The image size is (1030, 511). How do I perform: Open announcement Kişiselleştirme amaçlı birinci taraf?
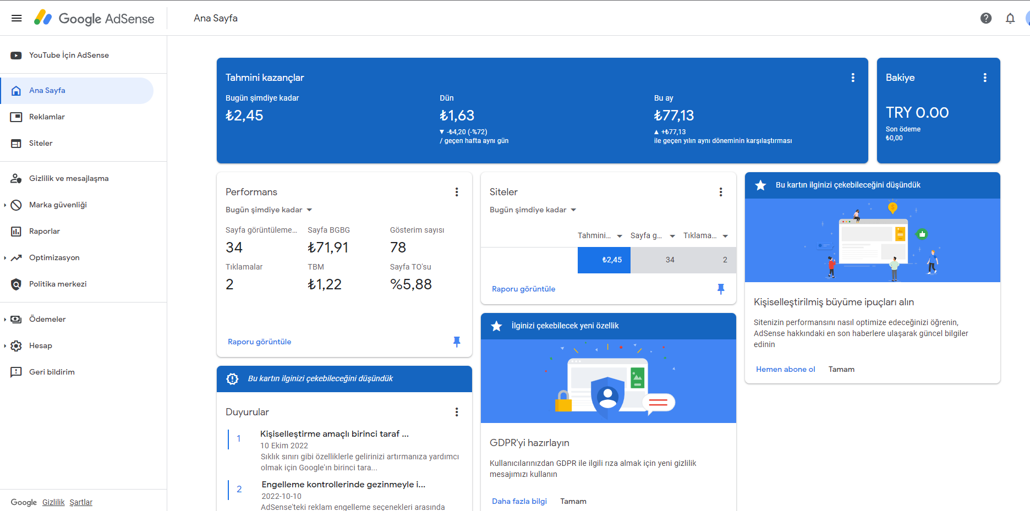335,434
